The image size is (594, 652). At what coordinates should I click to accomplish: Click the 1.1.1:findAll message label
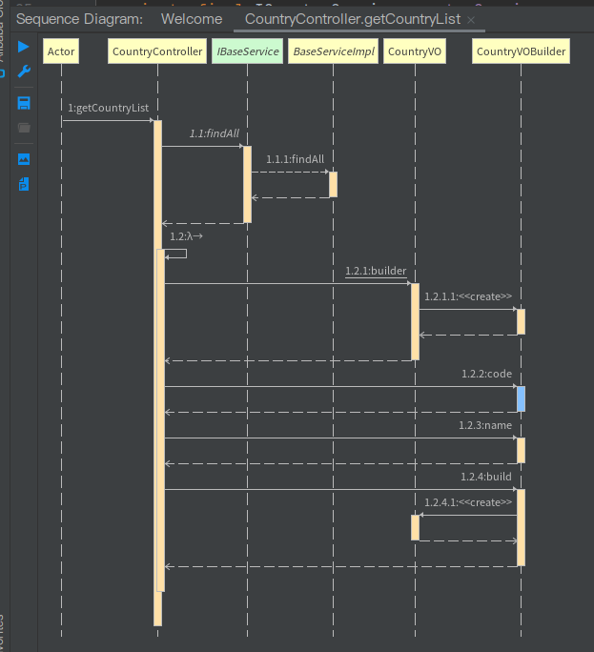click(x=295, y=159)
